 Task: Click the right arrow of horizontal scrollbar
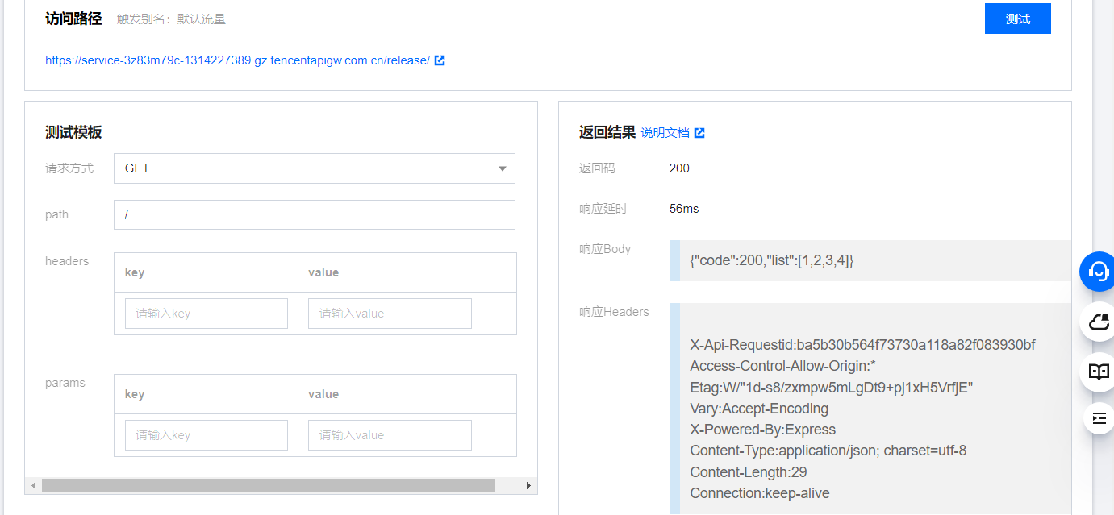(x=528, y=485)
